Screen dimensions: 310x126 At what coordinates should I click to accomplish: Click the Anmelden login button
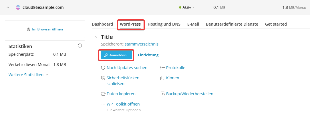pos(116,55)
